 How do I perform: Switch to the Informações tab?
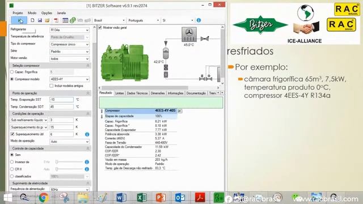[175, 93]
